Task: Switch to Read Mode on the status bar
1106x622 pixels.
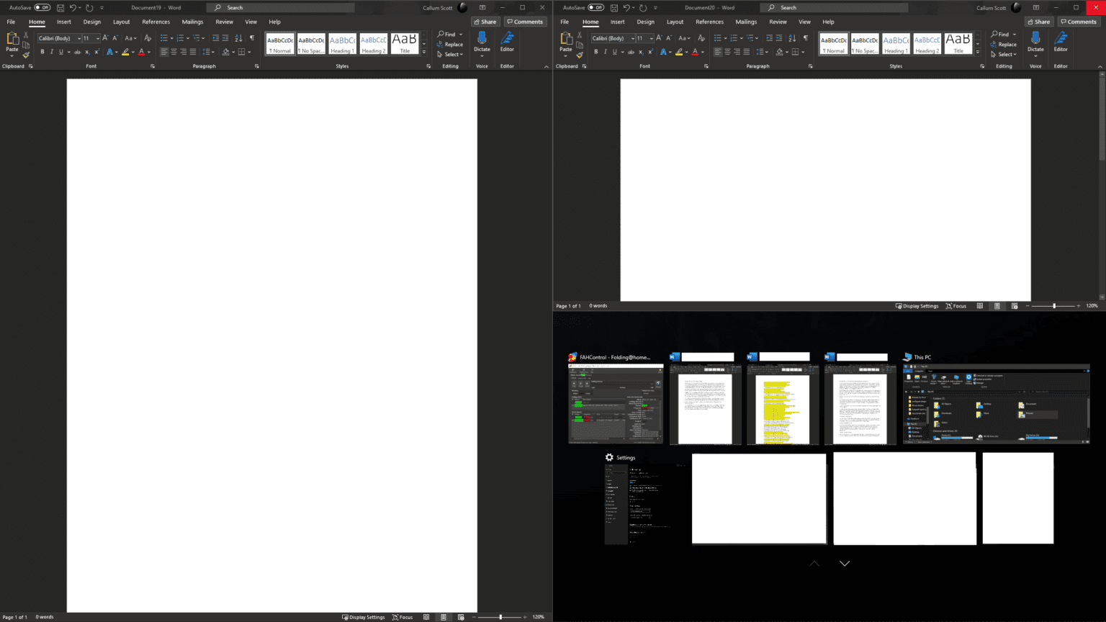Action: pos(426,617)
